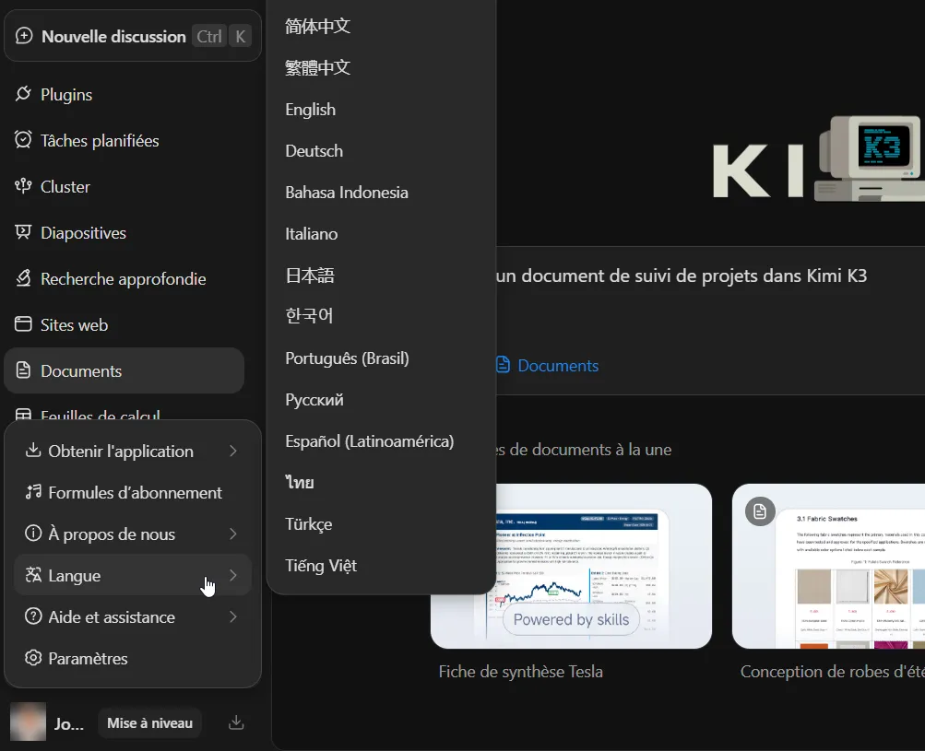
Task: Expand the Langue submenu chevron
Action: pos(233,575)
